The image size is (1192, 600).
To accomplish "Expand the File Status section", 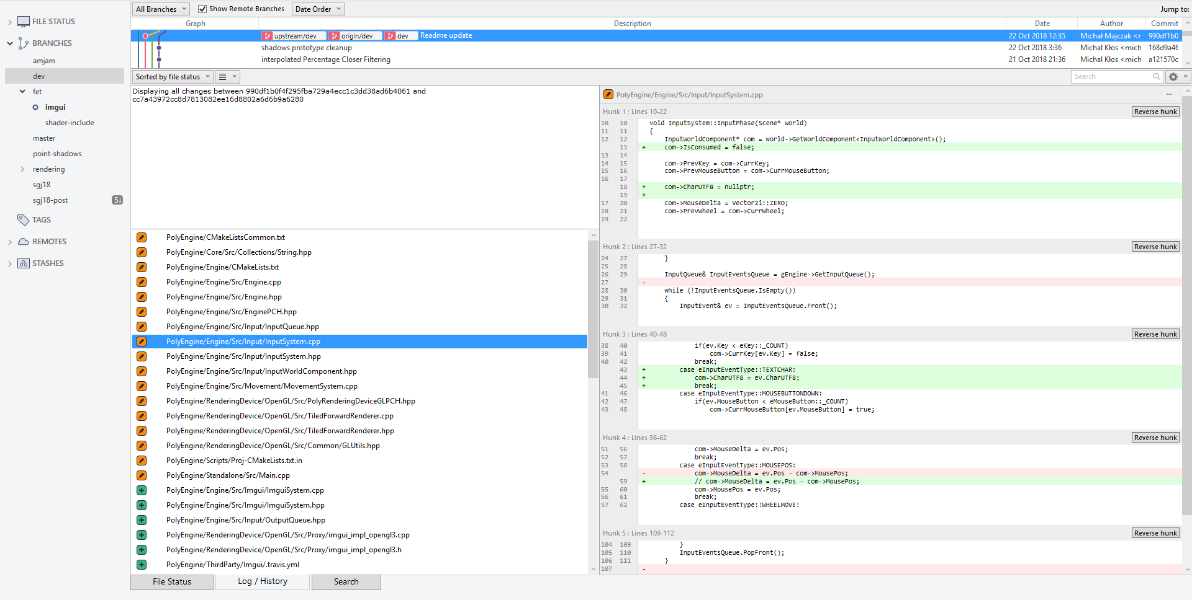I will click(9, 22).
